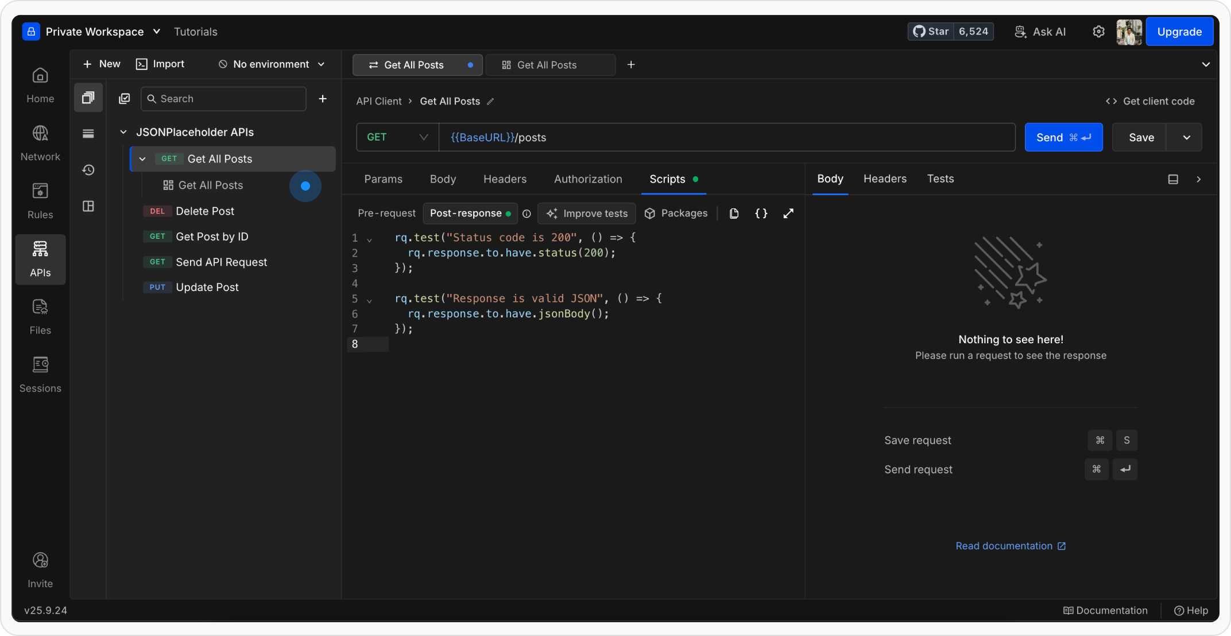Open the No environment dropdown
1231x636 pixels.
click(272, 64)
